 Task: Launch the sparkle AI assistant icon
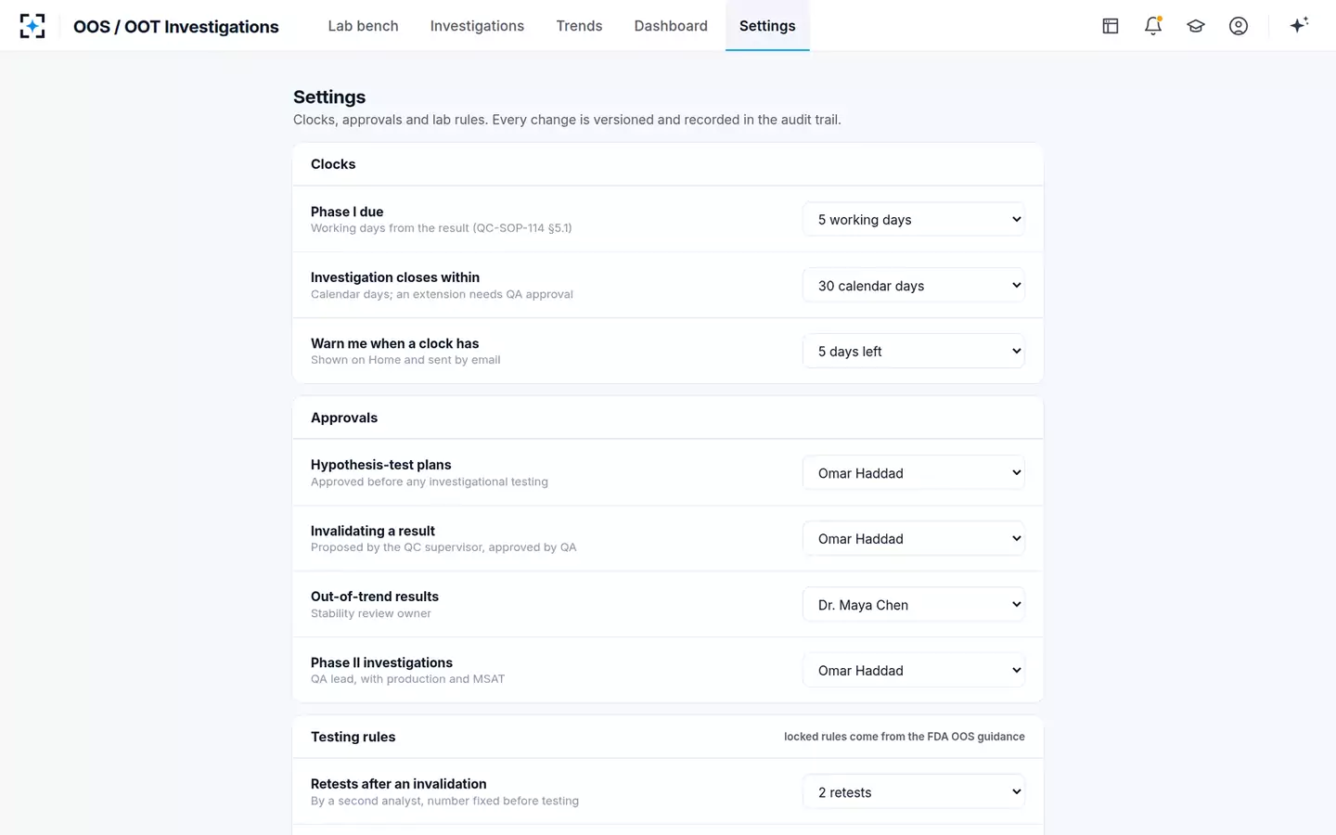click(x=1299, y=25)
